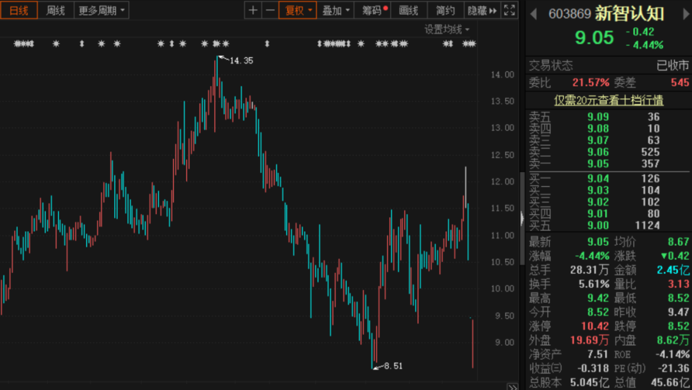Click 总值 value 45.66亿

(670, 382)
